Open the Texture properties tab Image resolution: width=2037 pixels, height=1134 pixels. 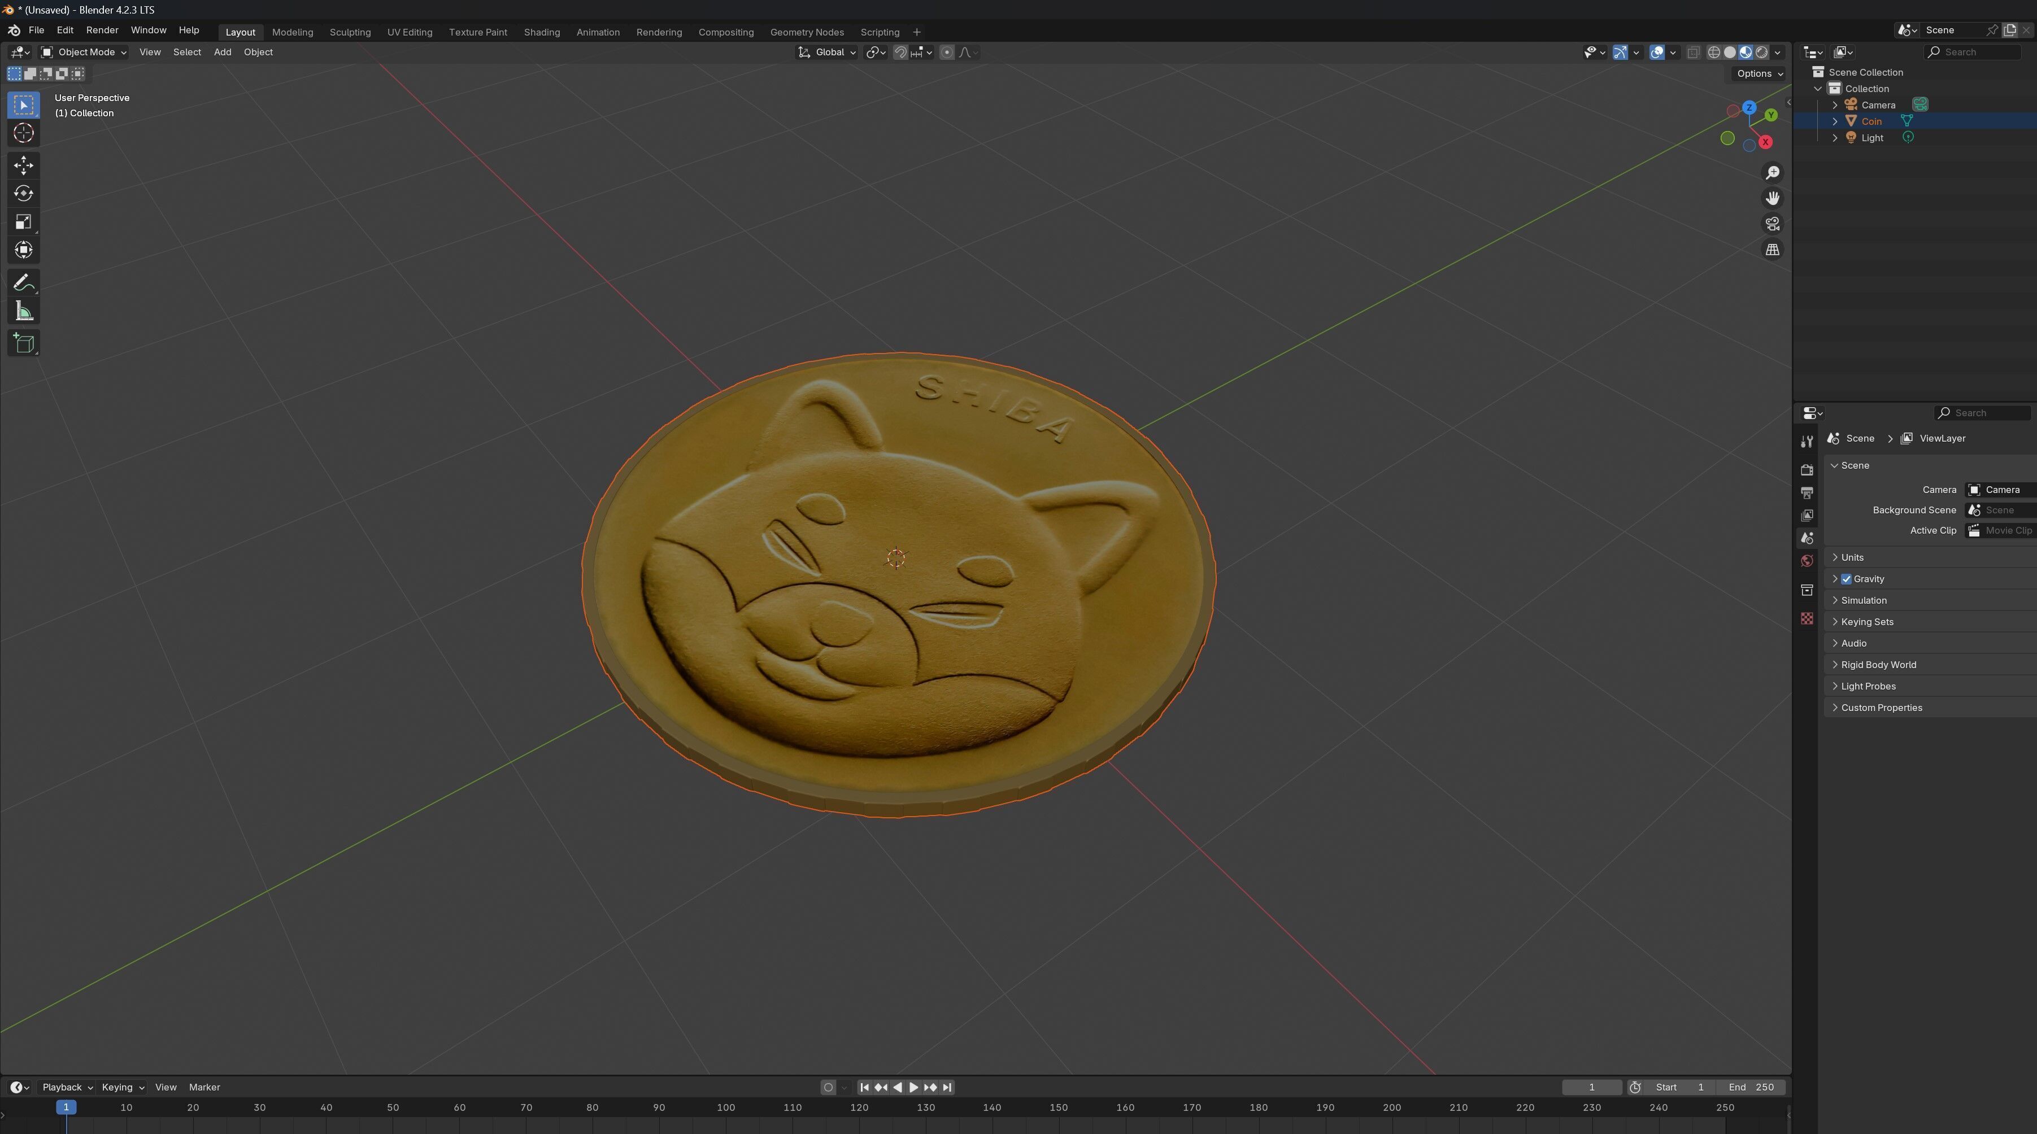coord(1807,619)
